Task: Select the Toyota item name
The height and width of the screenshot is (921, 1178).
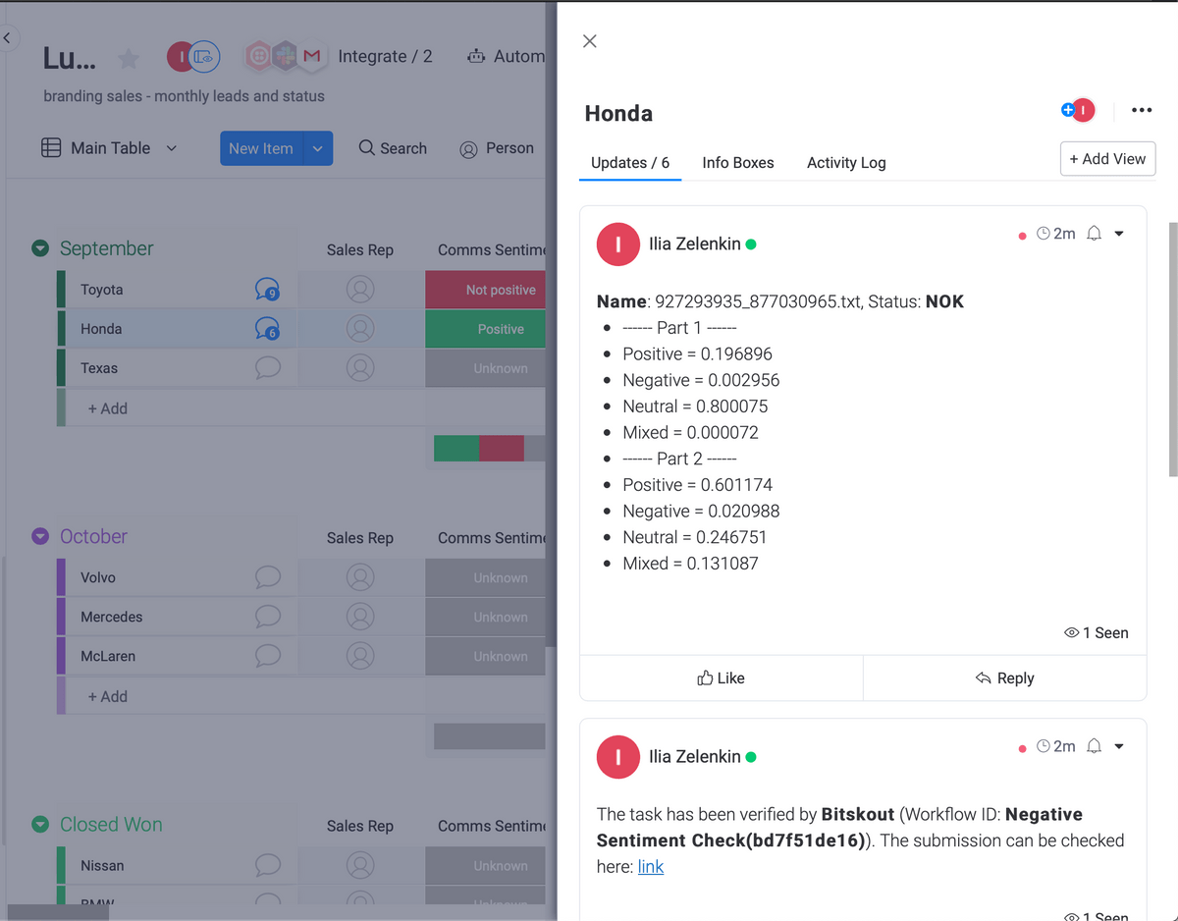Action: 102,290
